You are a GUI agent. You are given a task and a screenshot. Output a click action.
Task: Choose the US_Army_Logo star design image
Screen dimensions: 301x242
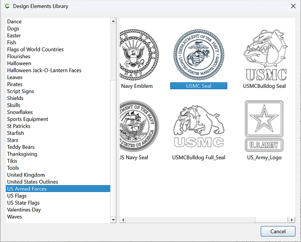tap(264, 126)
